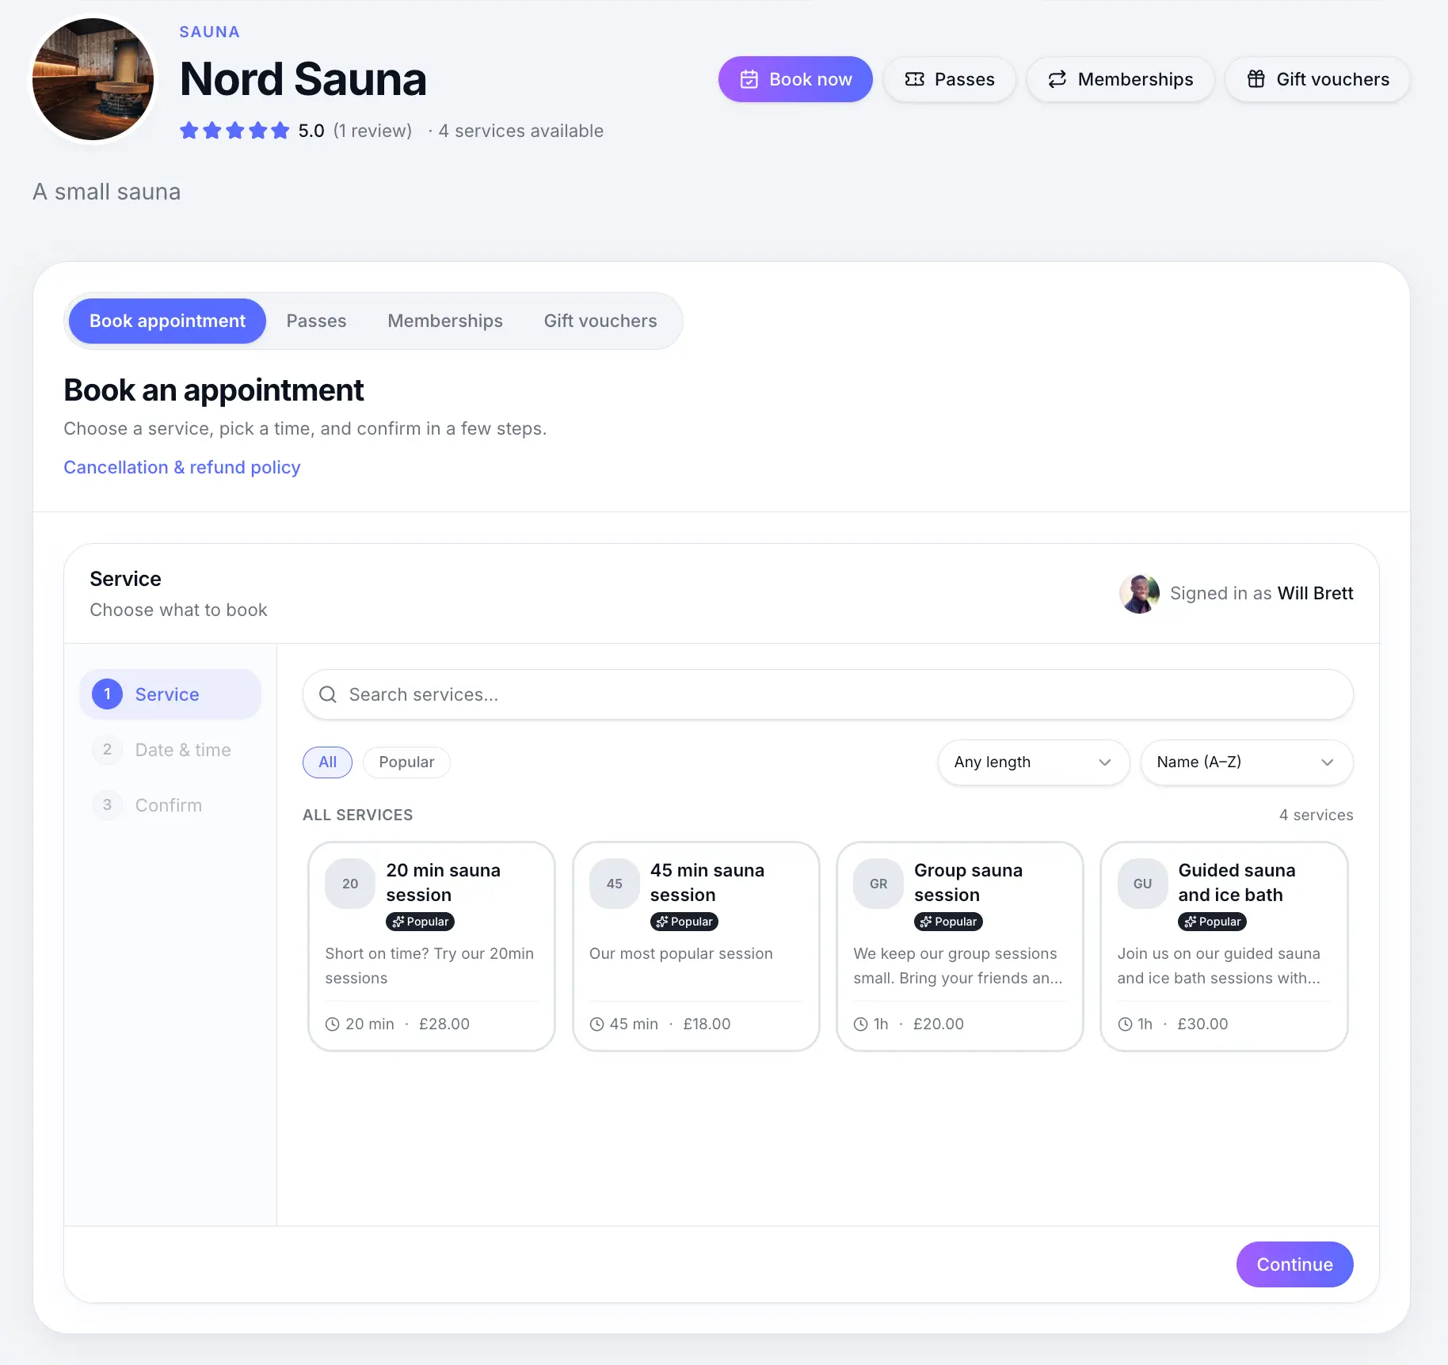The width and height of the screenshot is (1448, 1365).
Task: Click the repeat arrows icon beside Memberships
Action: (x=1057, y=79)
